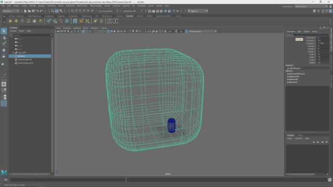The width and height of the screenshot is (333, 187).
Task: Select polyBevel1 in the Inputs list
Action: click(292, 79)
